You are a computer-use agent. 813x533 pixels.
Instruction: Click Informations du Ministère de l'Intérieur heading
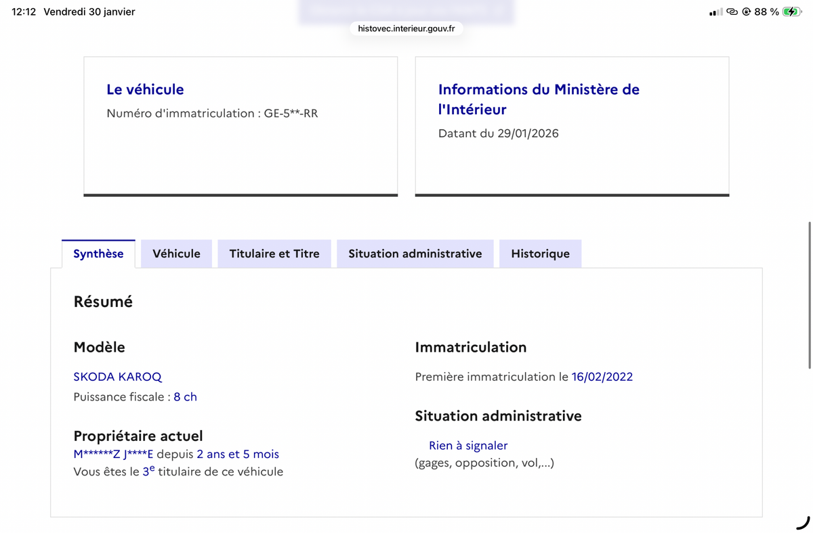pyautogui.click(x=539, y=99)
